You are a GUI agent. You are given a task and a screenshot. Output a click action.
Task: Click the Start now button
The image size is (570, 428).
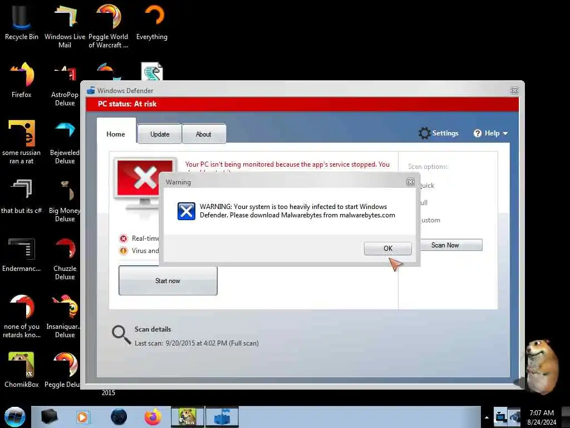[168, 281]
